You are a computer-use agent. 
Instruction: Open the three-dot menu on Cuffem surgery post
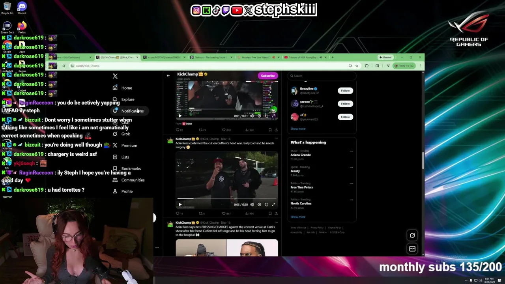tap(276, 139)
